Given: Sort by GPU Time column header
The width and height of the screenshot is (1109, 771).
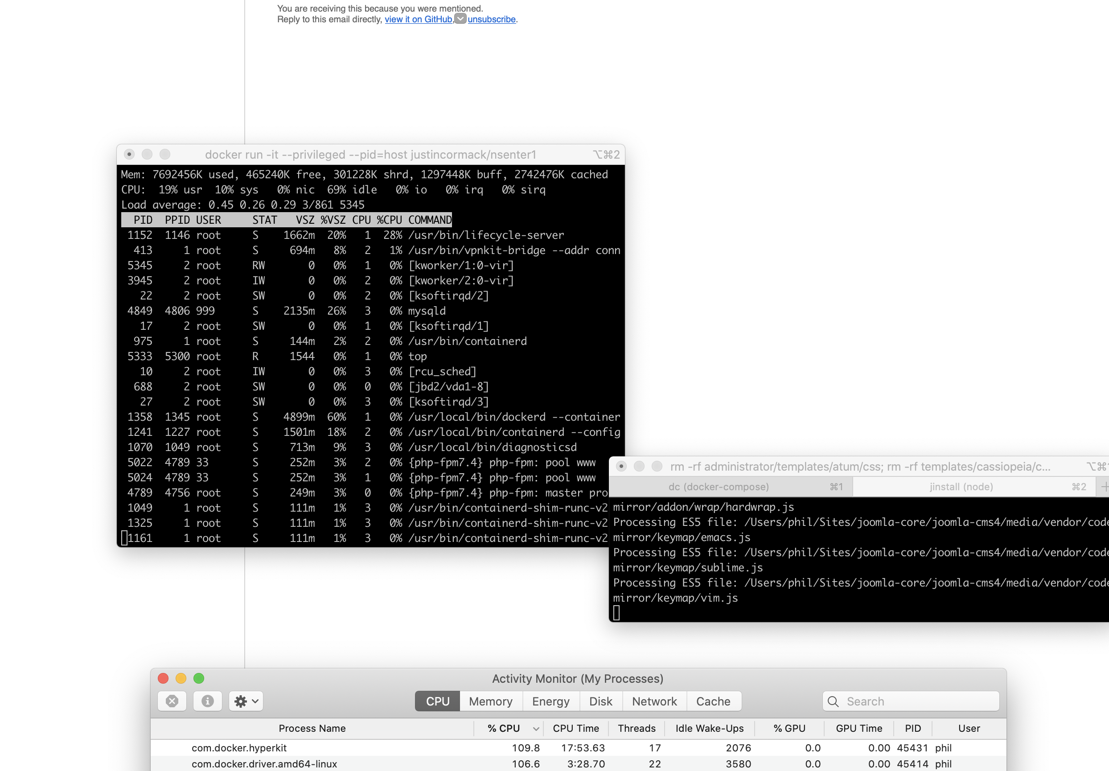Looking at the screenshot, I should coord(859,728).
